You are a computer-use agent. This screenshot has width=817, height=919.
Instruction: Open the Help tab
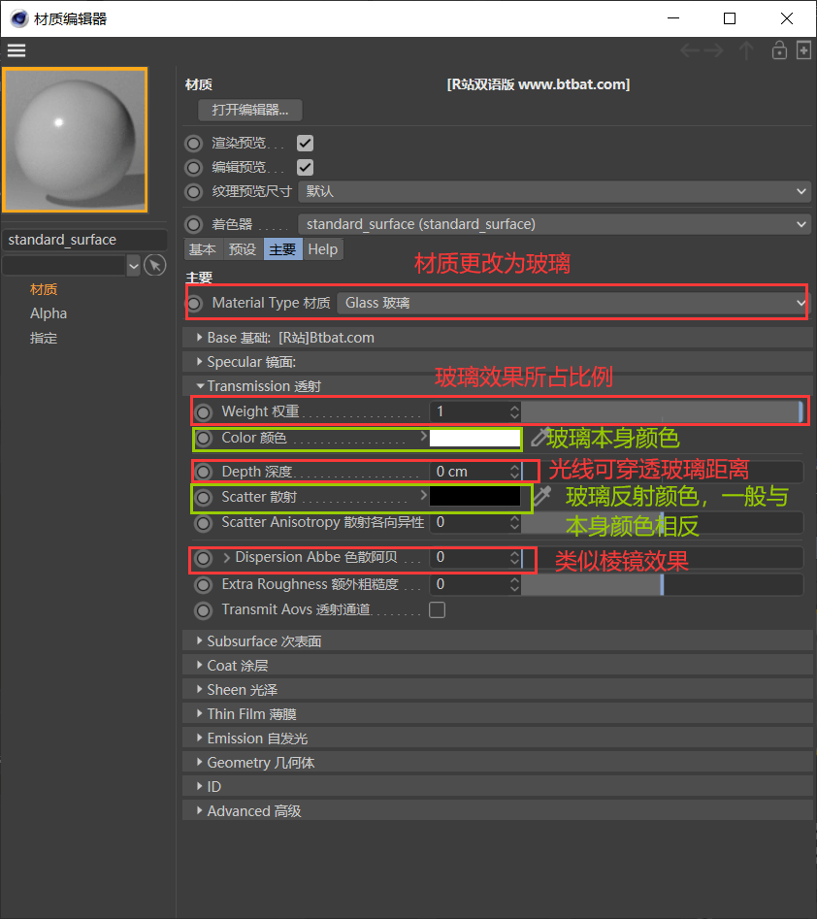[x=323, y=249]
